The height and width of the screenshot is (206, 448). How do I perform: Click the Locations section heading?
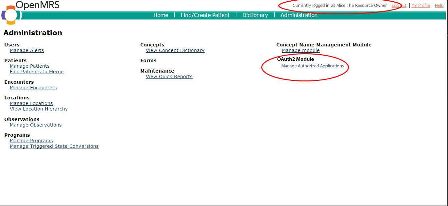17,98
